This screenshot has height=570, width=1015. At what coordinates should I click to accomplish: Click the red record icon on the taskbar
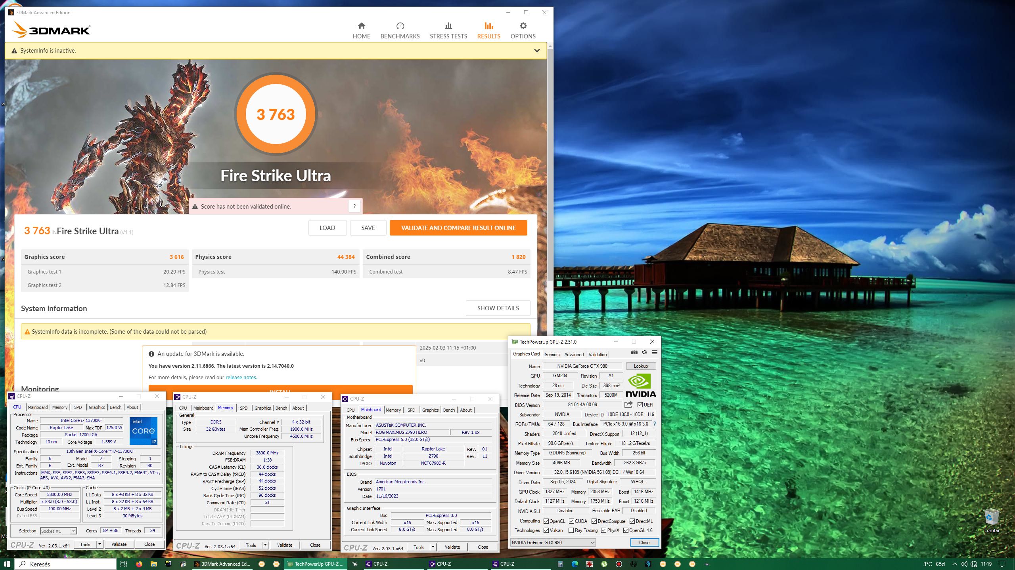click(x=619, y=564)
